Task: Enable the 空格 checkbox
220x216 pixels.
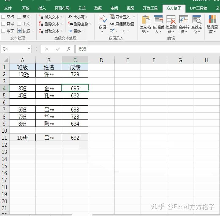Action: [3, 17]
